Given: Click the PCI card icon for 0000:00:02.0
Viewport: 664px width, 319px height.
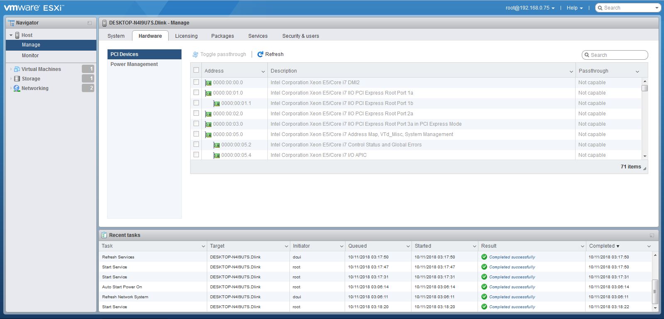Looking at the screenshot, I should pos(208,114).
